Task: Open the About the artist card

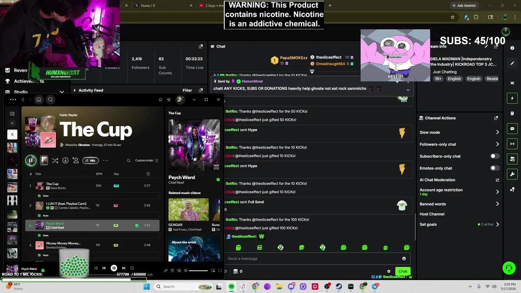Action: pyautogui.click(x=194, y=249)
